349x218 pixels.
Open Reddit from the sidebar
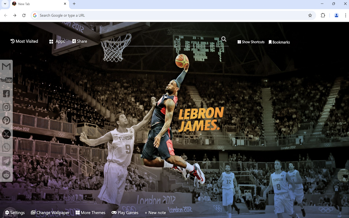(x=6, y=175)
